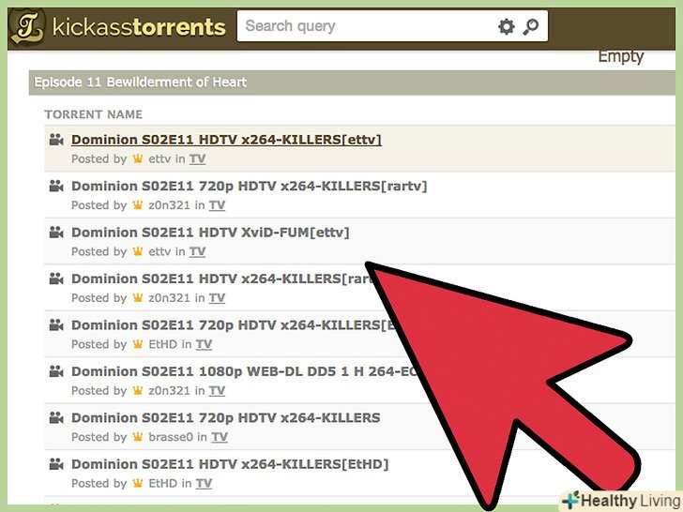683x512 pixels.
Task: Open z0n321 profile under 1080p WEB-DL row
Action: pyautogui.click(x=170, y=390)
